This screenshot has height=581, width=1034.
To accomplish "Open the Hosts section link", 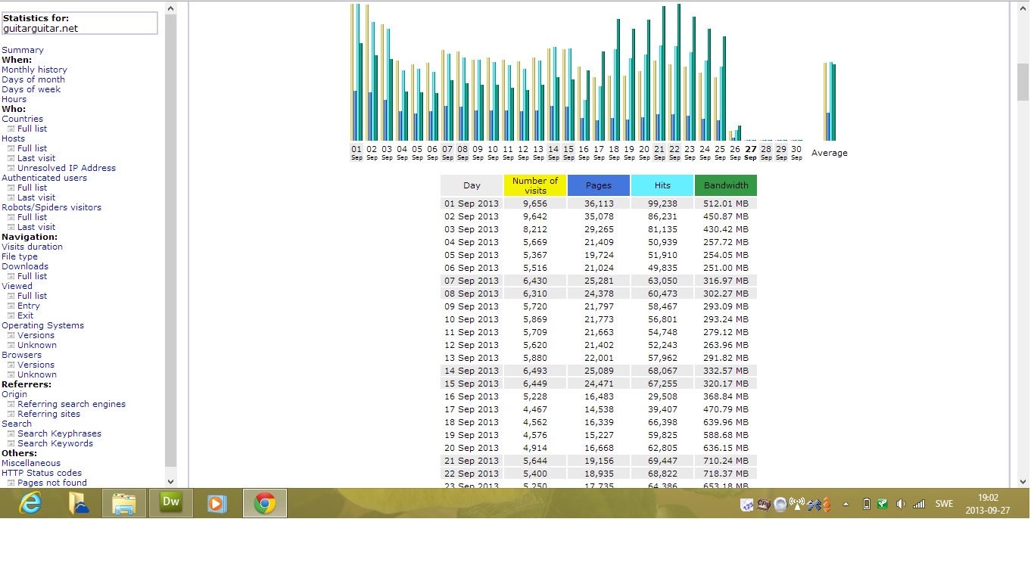I will coord(13,138).
